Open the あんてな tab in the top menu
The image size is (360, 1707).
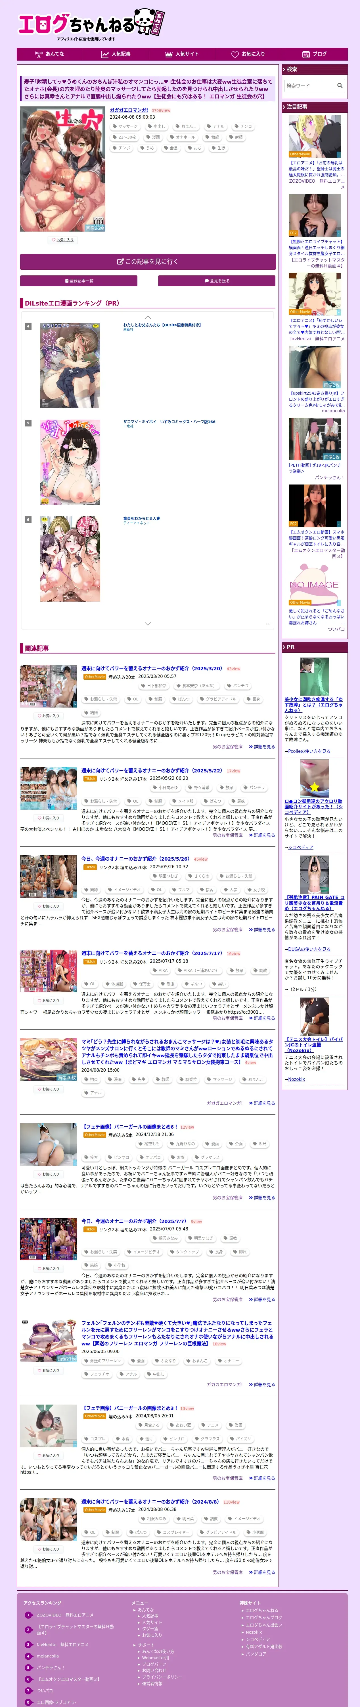coord(50,54)
